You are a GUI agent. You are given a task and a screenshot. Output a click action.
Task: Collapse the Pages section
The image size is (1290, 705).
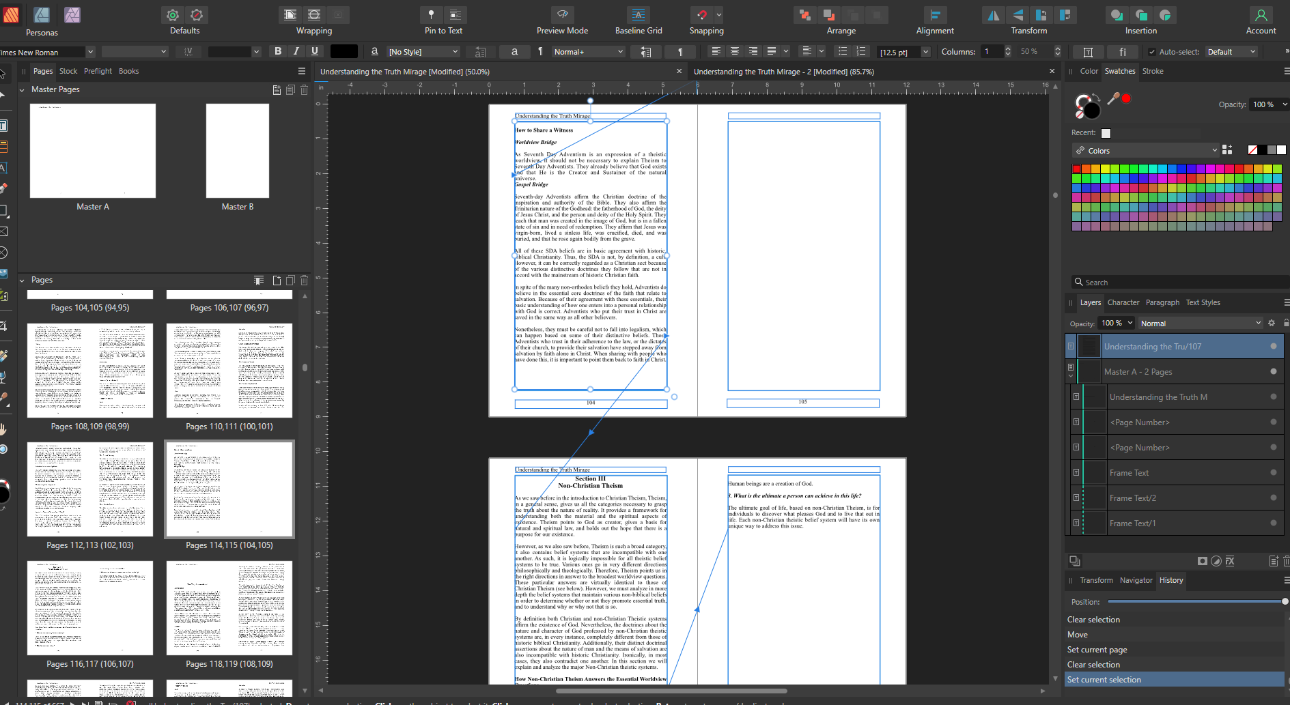(22, 280)
